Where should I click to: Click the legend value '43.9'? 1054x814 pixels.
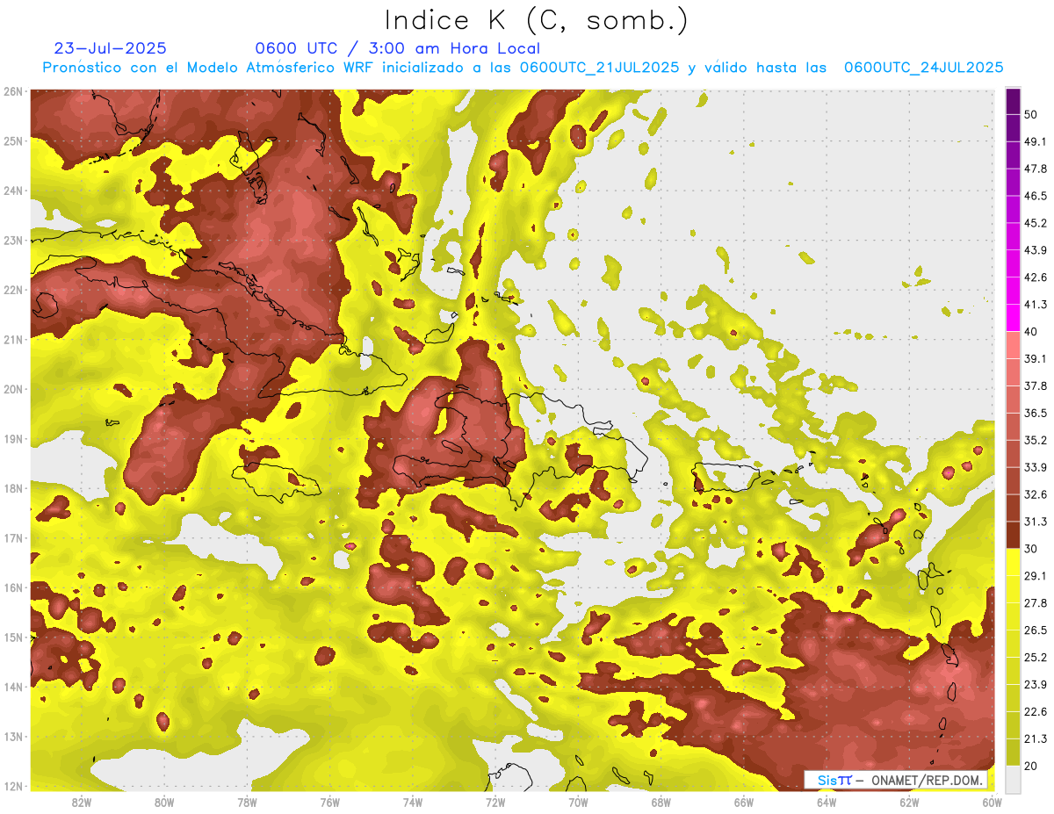(1036, 250)
